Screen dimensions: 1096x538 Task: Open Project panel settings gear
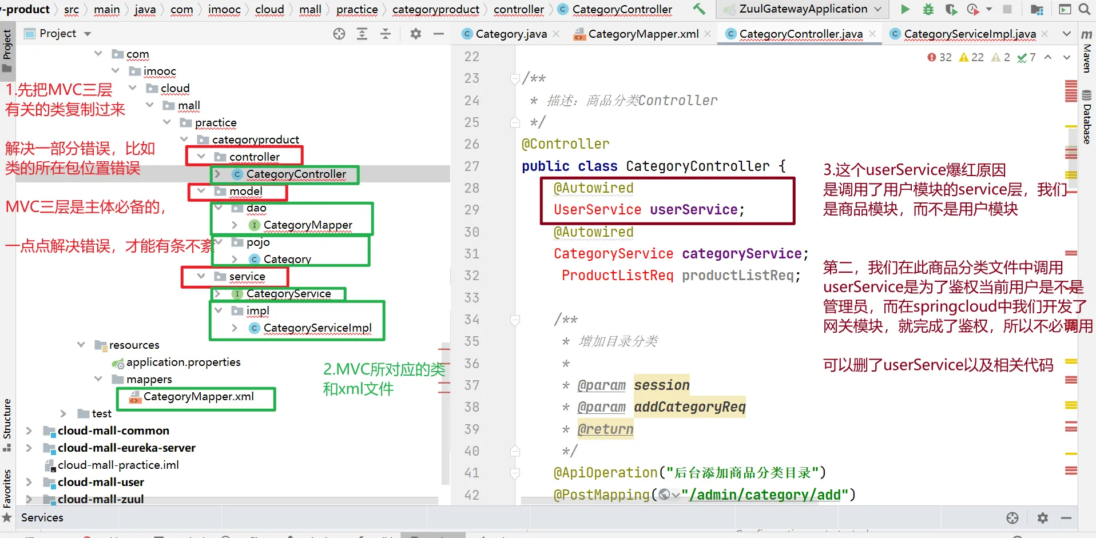pyautogui.click(x=416, y=34)
